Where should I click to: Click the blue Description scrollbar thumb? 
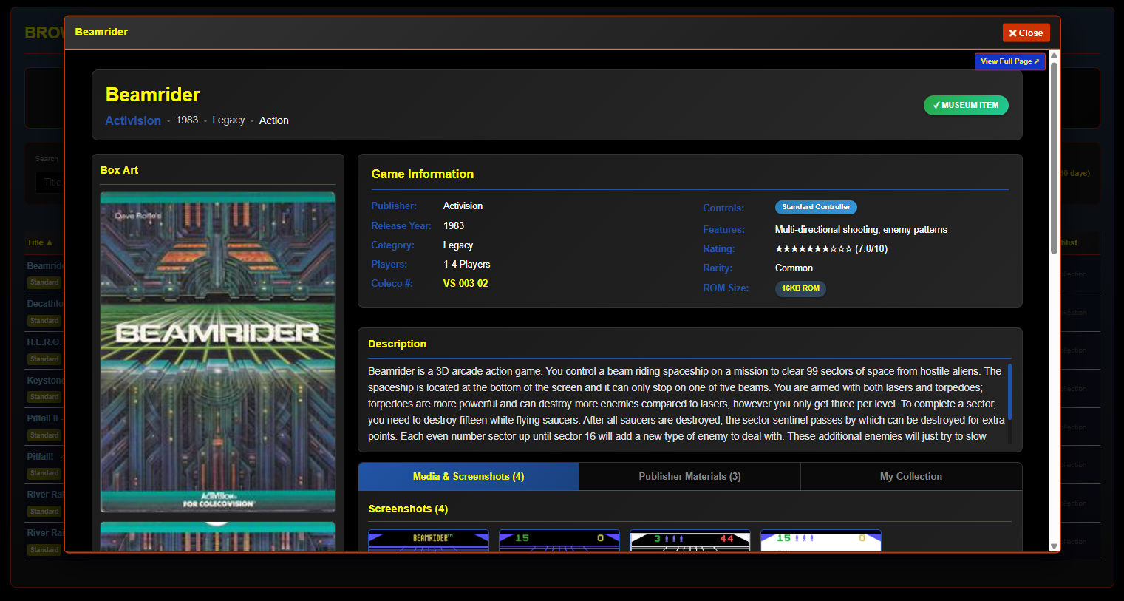coord(1009,392)
